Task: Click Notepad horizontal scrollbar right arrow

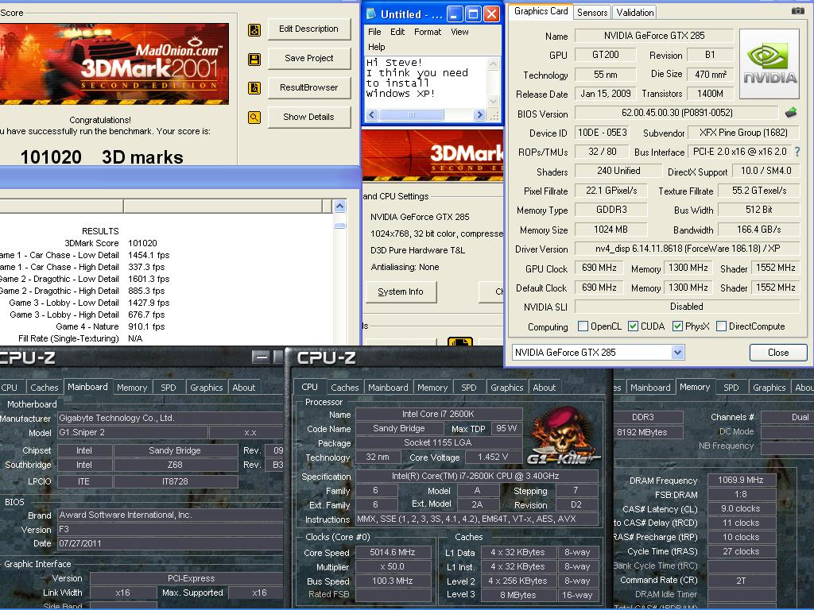Action: 479,115
